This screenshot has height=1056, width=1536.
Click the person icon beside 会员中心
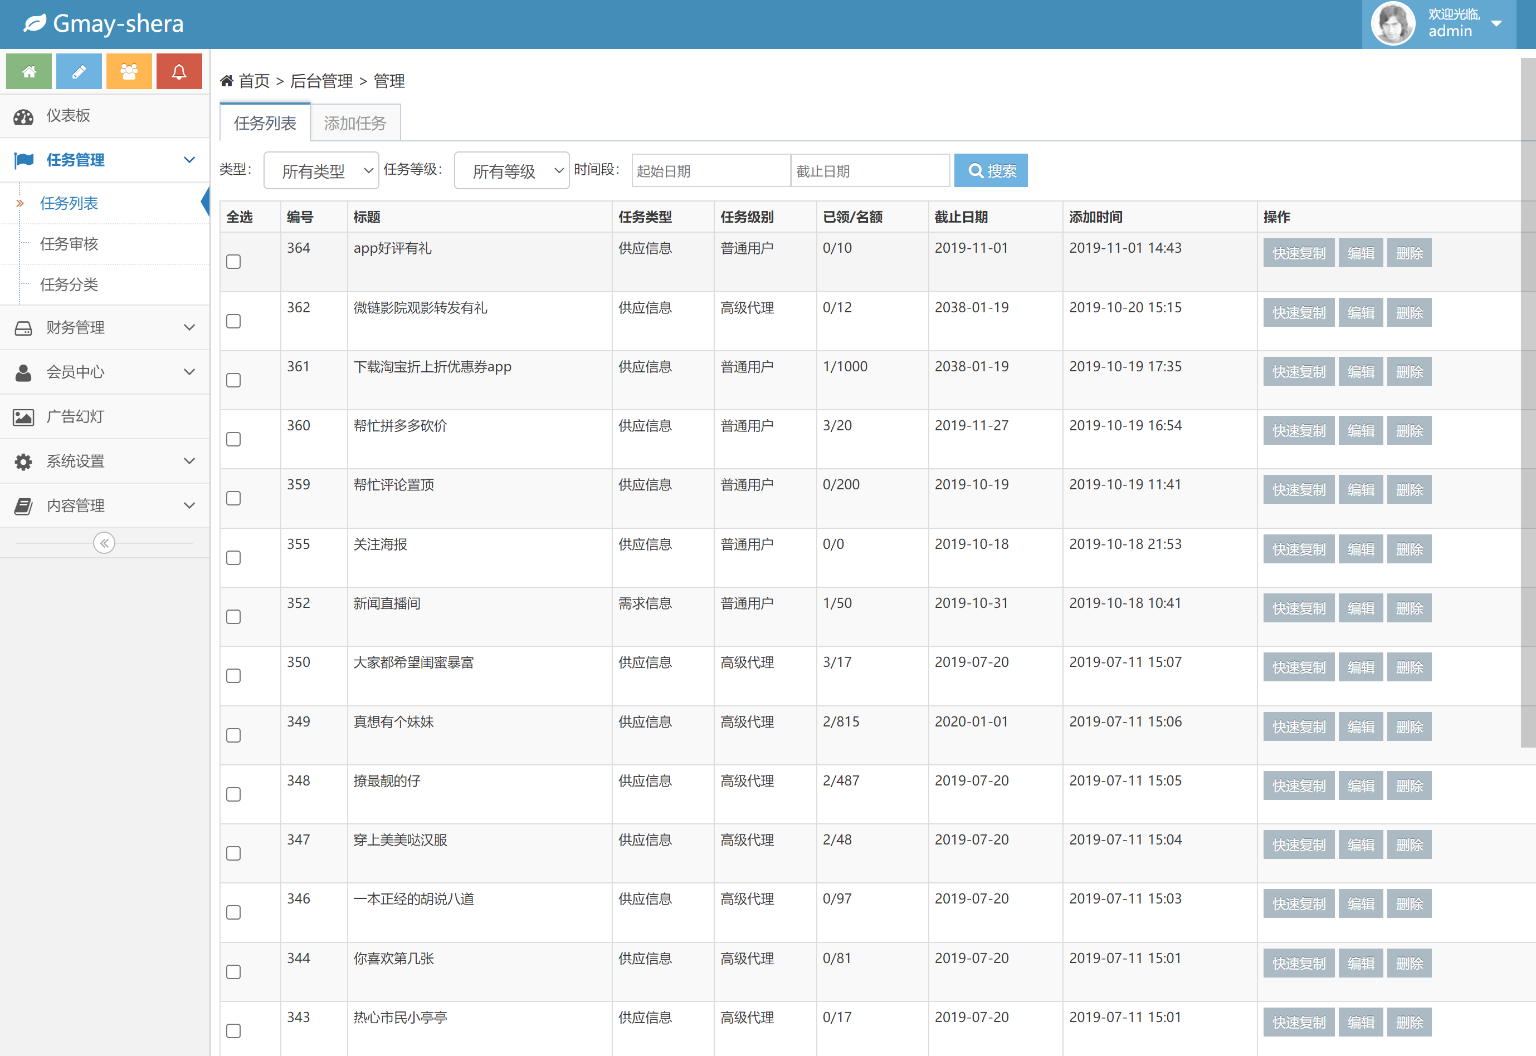tap(23, 372)
